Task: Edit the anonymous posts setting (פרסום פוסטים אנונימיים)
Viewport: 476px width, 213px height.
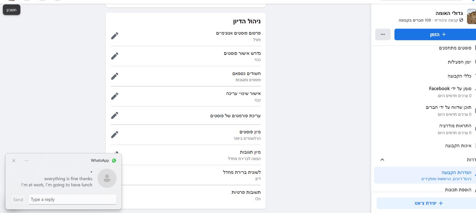Action: click(115, 36)
